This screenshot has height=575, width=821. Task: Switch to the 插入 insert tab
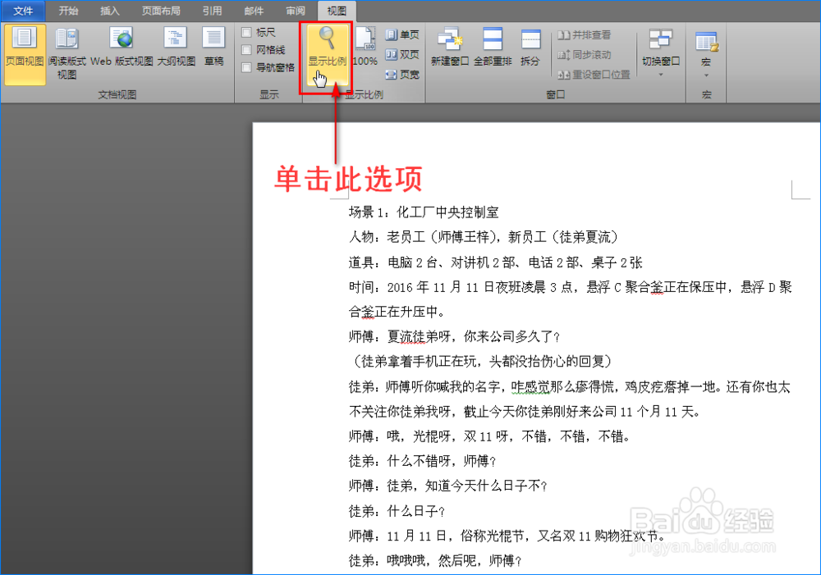click(109, 11)
